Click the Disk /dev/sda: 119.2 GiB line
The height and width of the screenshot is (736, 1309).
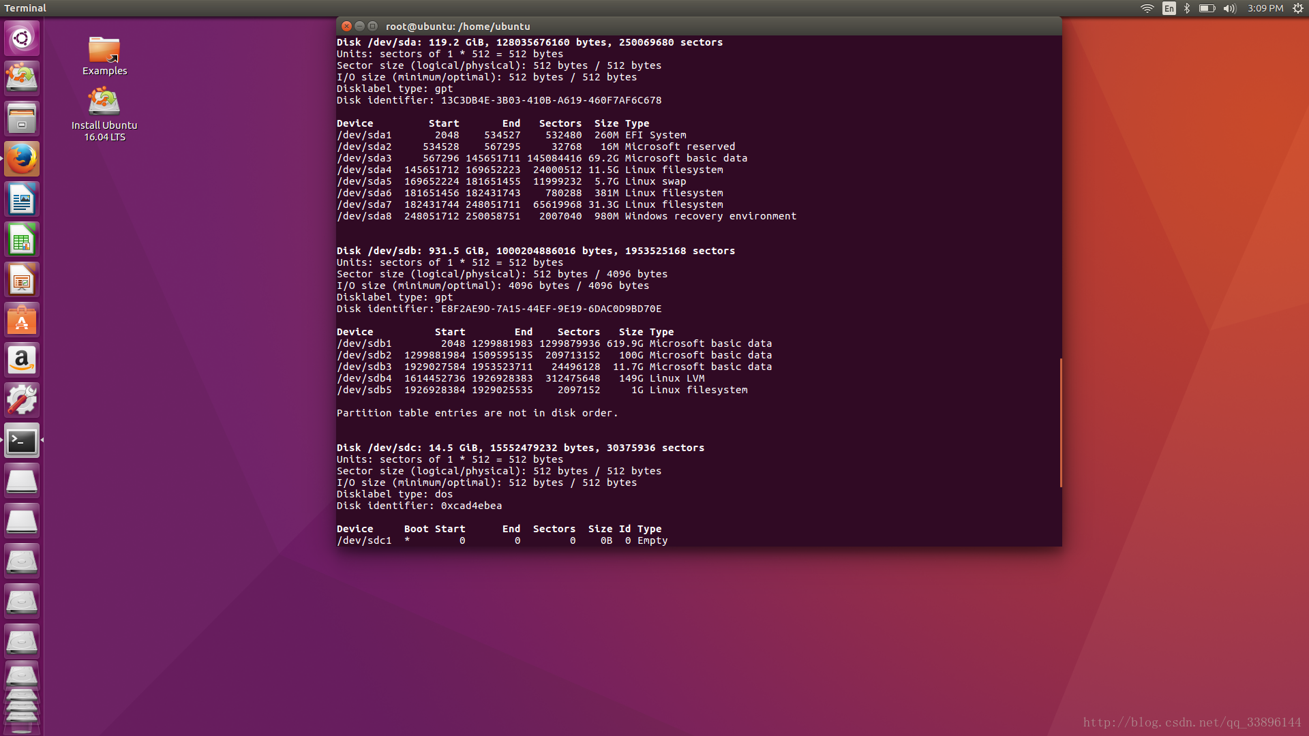pos(530,42)
